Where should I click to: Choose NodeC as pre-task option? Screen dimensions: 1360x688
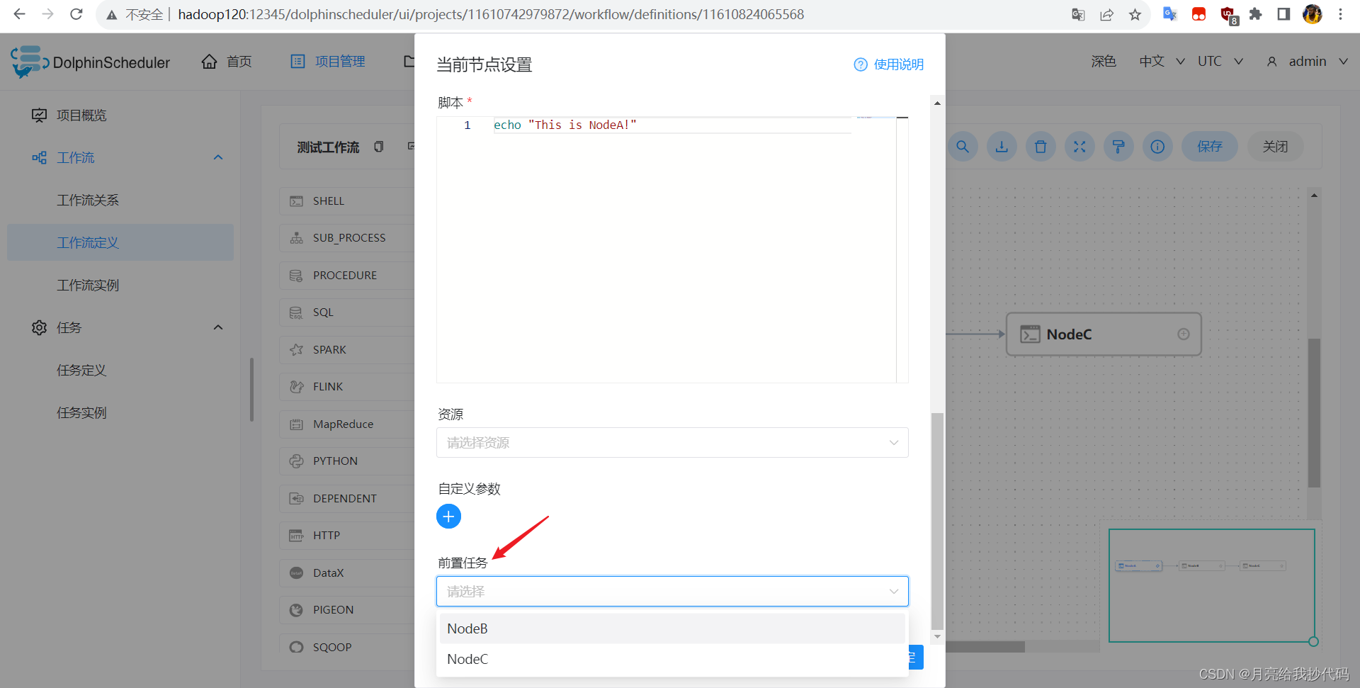(672, 659)
